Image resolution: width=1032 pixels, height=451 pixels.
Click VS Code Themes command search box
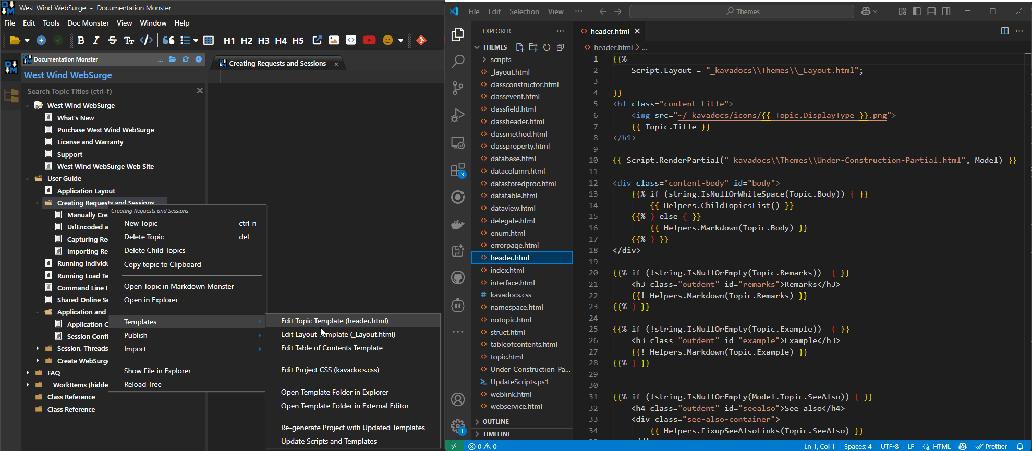pos(742,11)
